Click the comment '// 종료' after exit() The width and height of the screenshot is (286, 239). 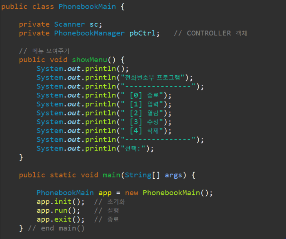click(107, 219)
